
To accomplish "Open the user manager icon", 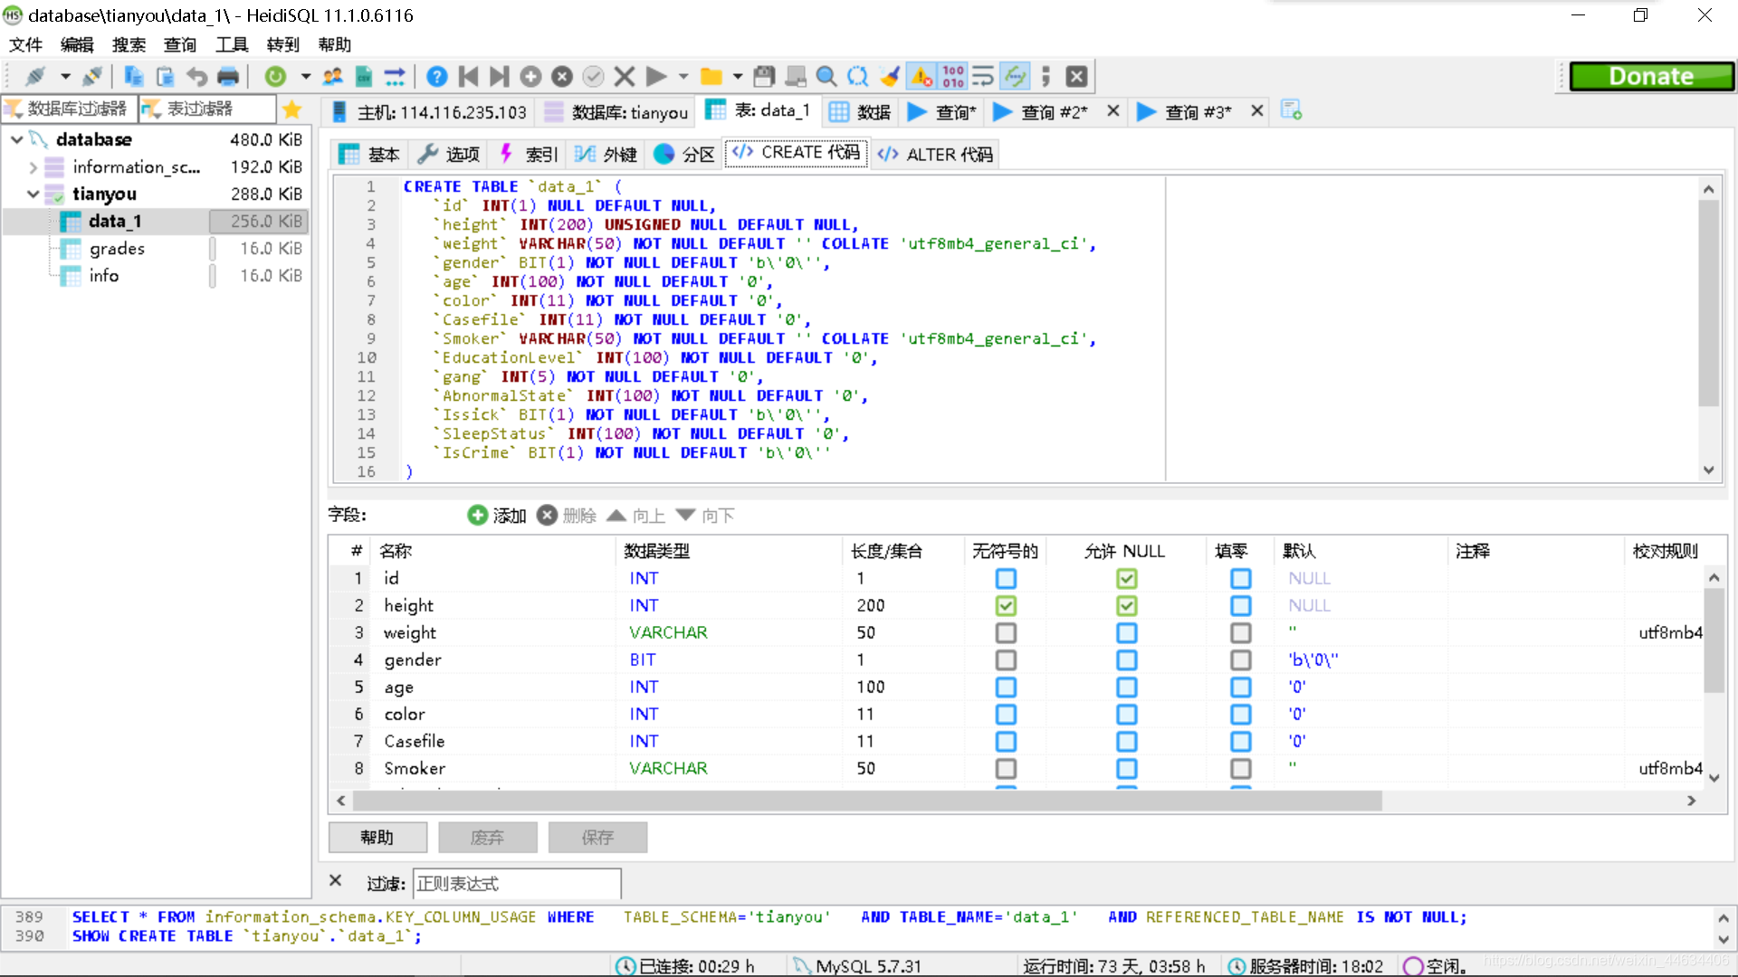I will pos(333,77).
